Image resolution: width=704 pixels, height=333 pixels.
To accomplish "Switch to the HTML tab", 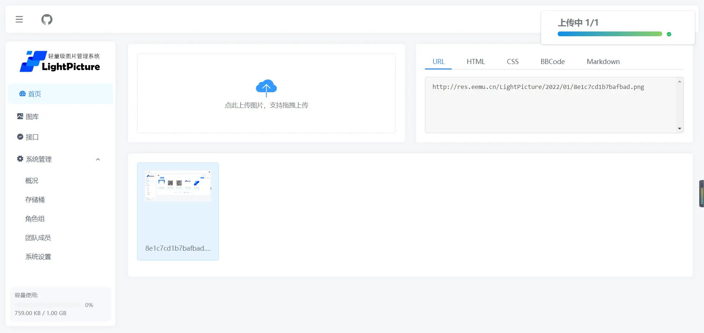I will coord(476,61).
